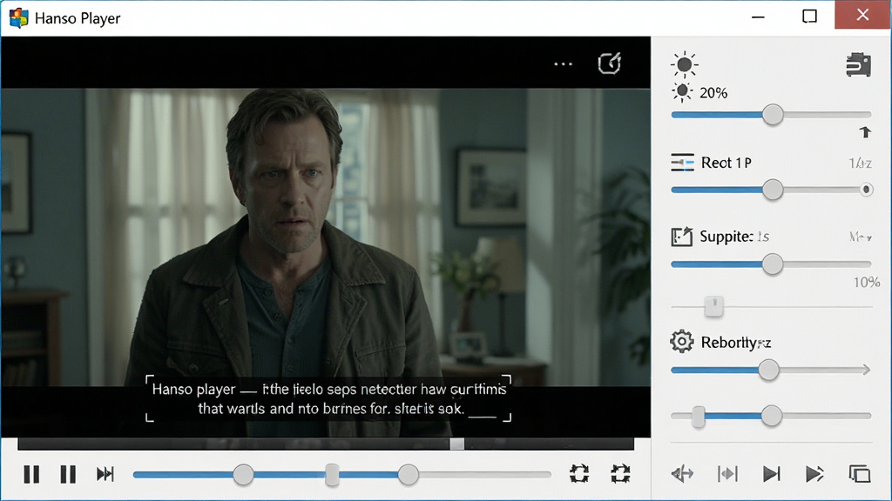Click the fast-play icon with a chevron
The height and width of the screenshot is (501, 892).
pyautogui.click(x=814, y=474)
